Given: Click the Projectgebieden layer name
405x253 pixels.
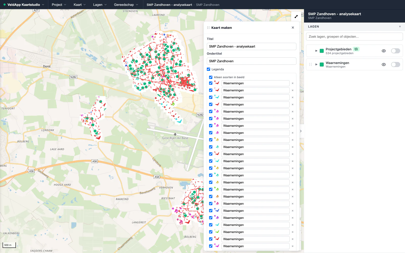Looking at the screenshot, I should (x=338, y=49).
